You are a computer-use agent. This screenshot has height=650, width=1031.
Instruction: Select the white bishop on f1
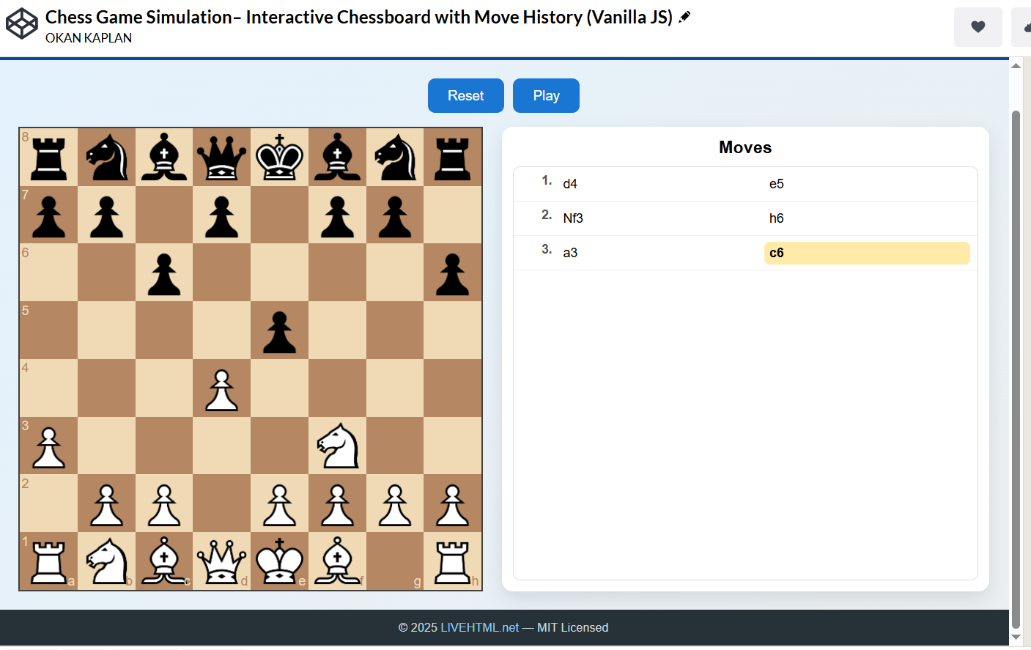click(337, 561)
